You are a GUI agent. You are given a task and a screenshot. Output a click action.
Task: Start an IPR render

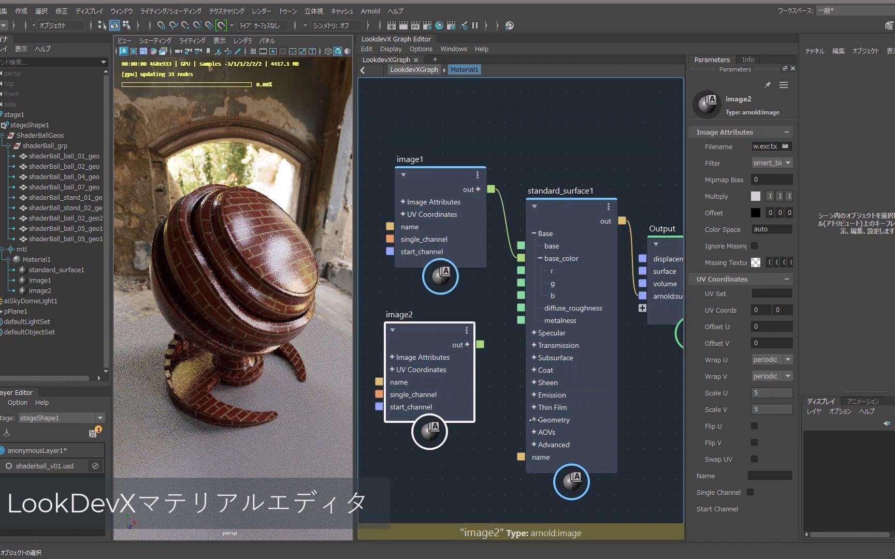tap(415, 25)
